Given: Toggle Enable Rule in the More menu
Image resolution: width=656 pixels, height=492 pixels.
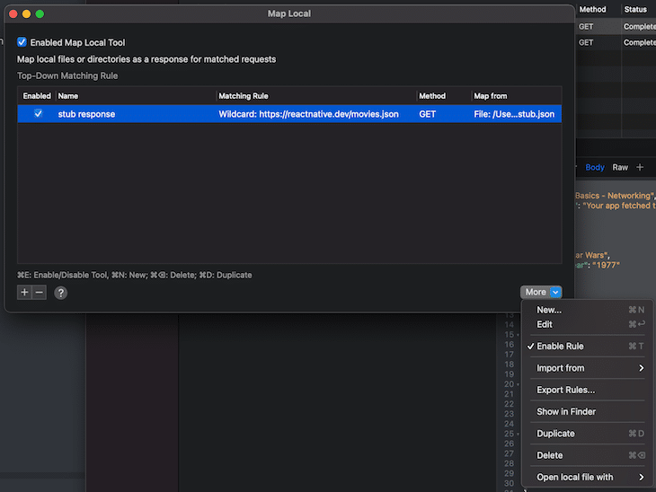Looking at the screenshot, I should (560, 347).
